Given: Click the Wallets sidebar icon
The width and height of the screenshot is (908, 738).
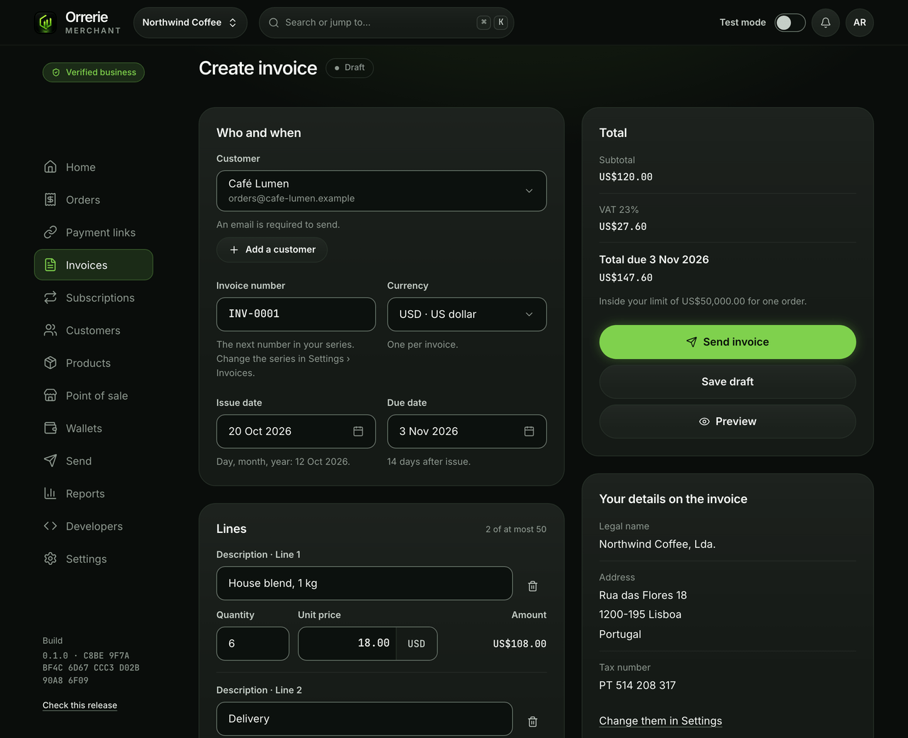Looking at the screenshot, I should (x=50, y=428).
